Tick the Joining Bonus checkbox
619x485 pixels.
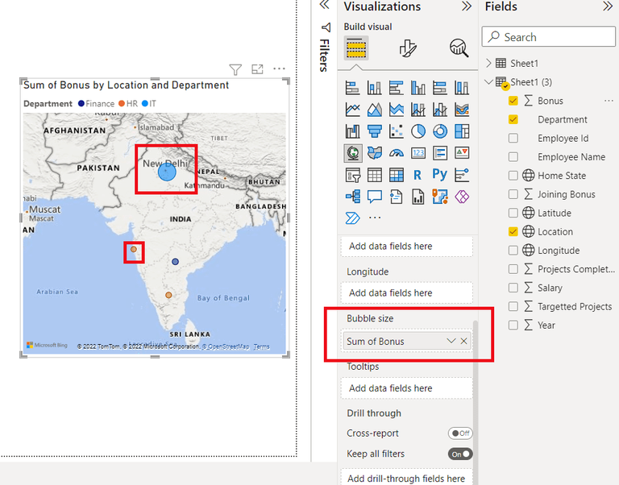pos(513,194)
